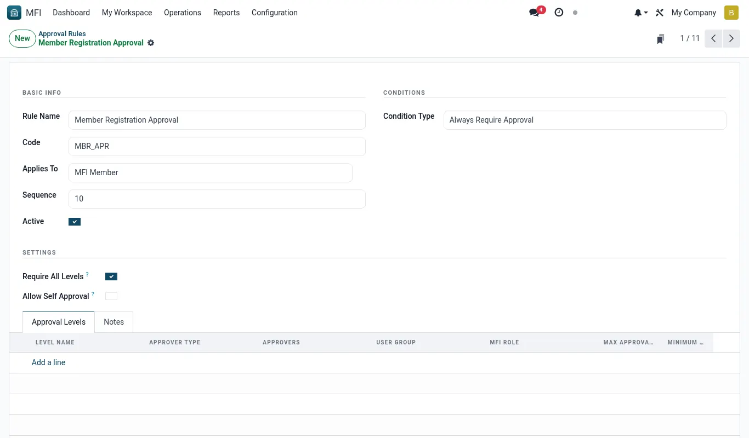This screenshot has height=438, width=749.
Task: Click into the Code field
Action: (217, 146)
